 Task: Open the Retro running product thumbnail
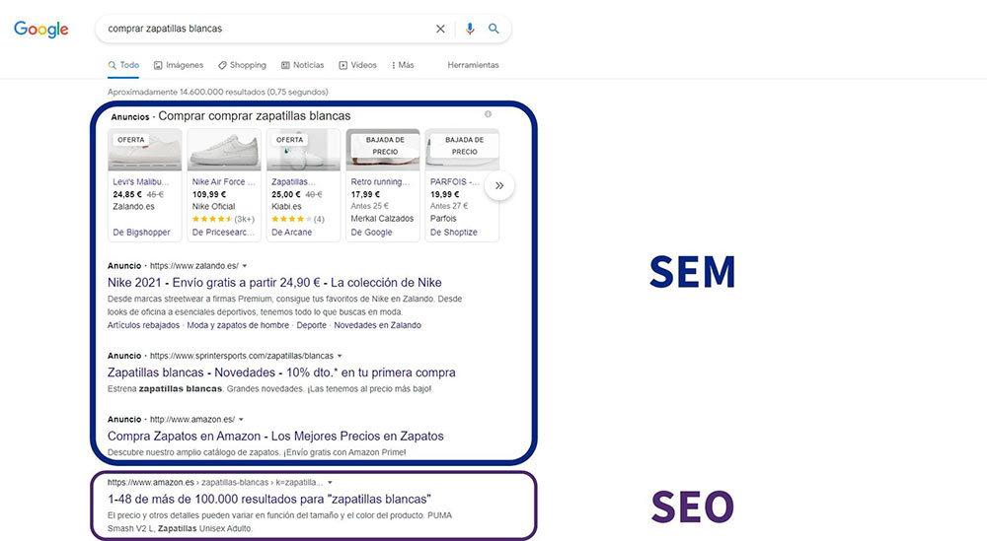(x=383, y=150)
